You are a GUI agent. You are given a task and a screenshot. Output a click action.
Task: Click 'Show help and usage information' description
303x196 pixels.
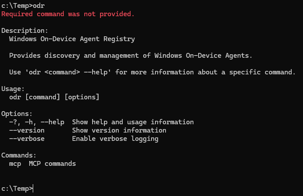coord(133,122)
